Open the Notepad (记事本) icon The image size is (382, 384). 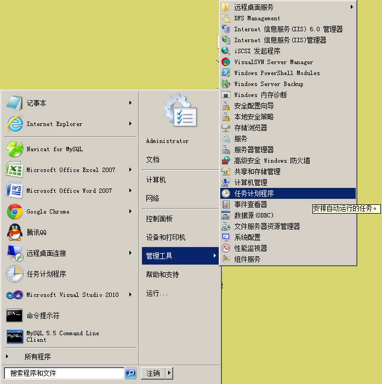[15, 103]
